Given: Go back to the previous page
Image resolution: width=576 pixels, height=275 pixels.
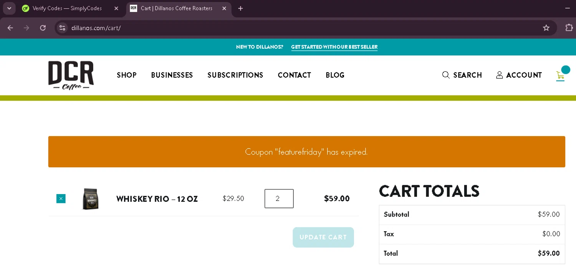Looking at the screenshot, I should (10, 28).
